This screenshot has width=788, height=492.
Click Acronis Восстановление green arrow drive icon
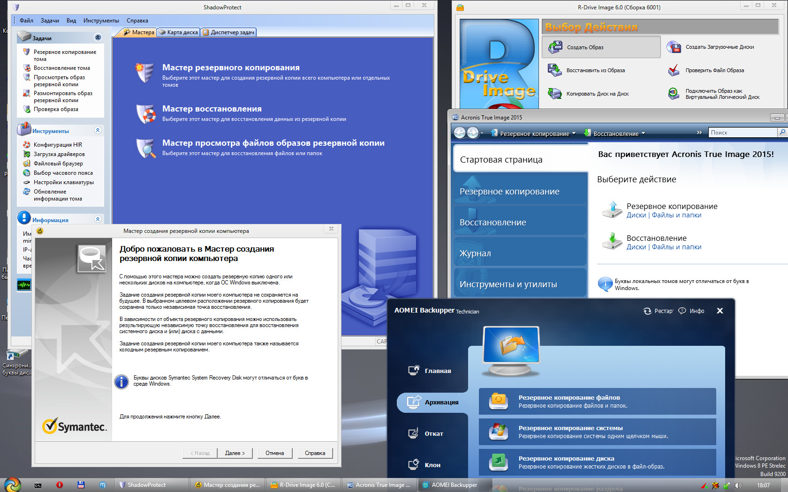pyautogui.click(x=612, y=241)
